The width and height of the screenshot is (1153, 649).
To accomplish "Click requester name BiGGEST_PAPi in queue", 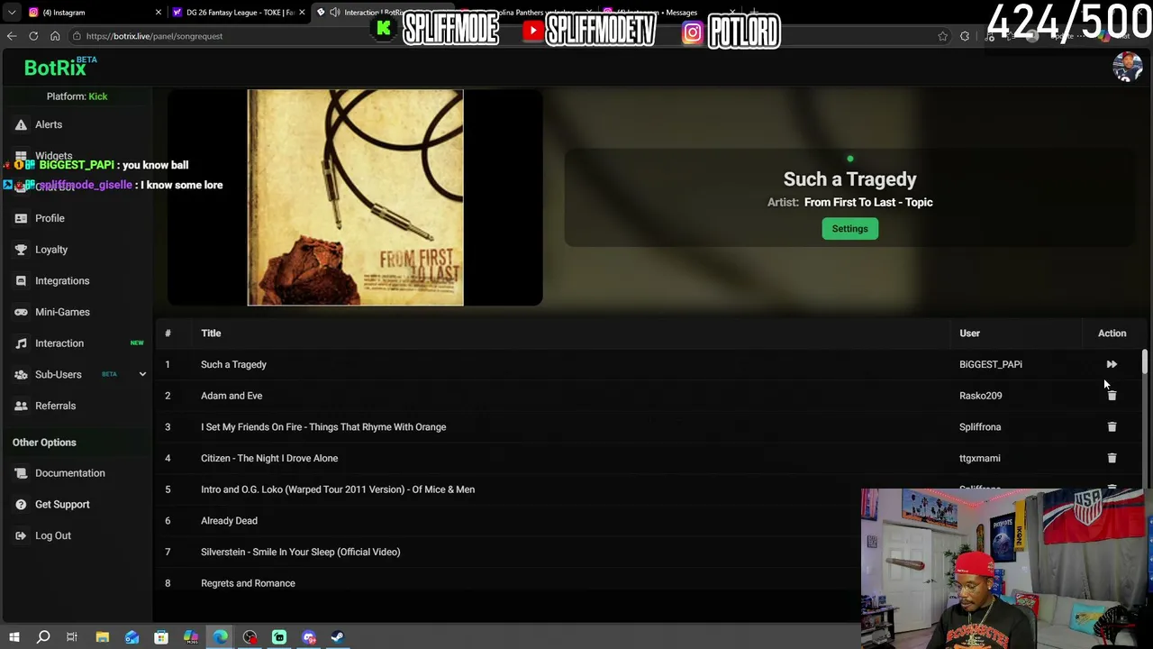I will pos(990,364).
